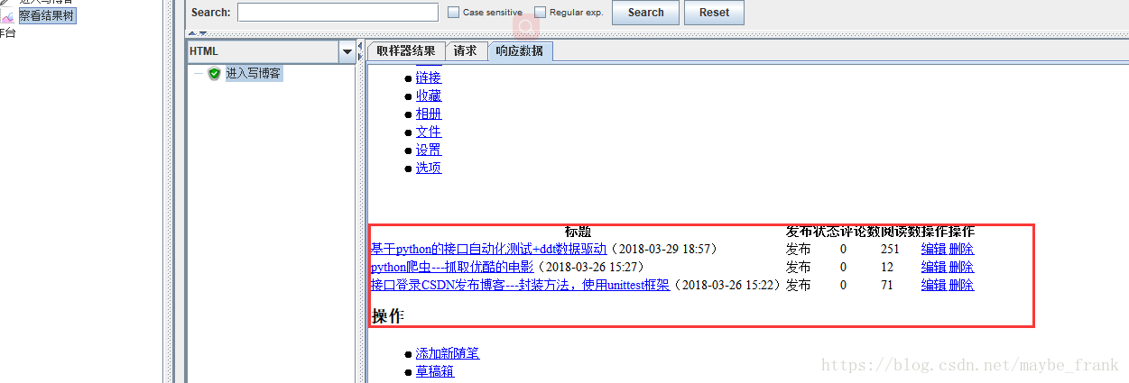Open the 添加新随笔 link
Image resolution: width=1129 pixels, height=383 pixels.
click(448, 353)
